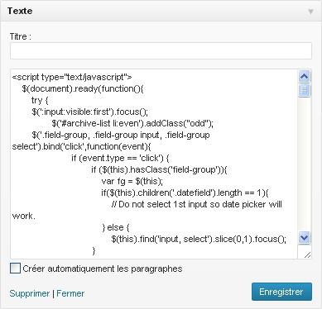Place cursor on the script type line
The height and width of the screenshot is (309, 322).
point(72,77)
